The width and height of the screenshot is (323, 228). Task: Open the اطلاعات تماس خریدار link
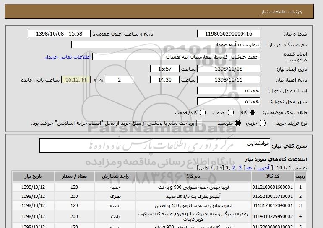[x=68, y=57]
